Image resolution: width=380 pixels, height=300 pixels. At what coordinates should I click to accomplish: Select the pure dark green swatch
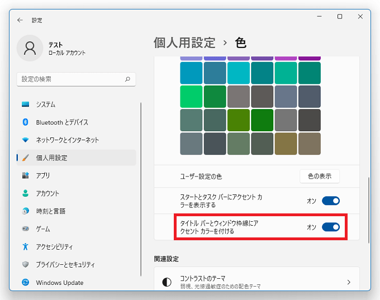pos(262,120)
